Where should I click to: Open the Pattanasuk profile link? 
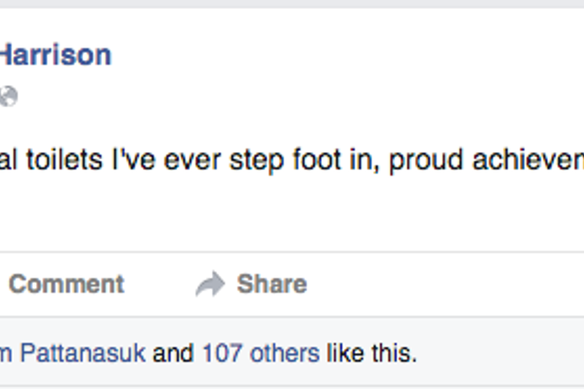[x=82, y=353]
